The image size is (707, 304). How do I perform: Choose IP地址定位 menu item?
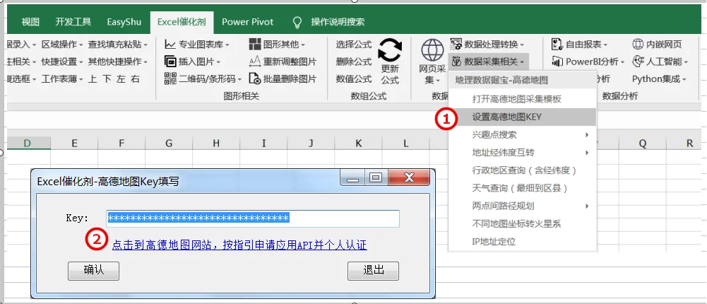click(x=522, y=242)
